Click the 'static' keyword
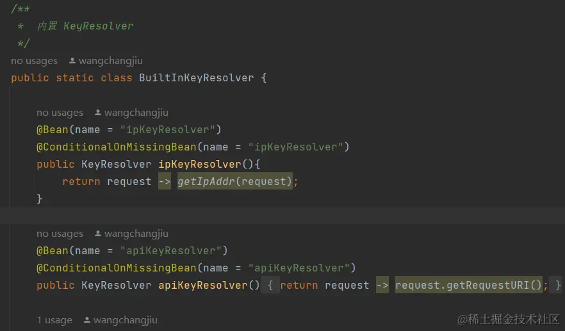The image size is (565, 331). tap(75, 78)
